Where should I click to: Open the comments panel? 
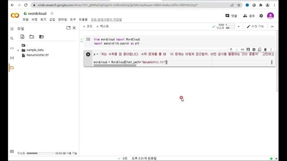pos(231,16)
